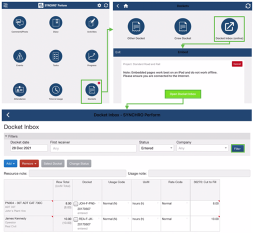Tick checkbox for docket JOH-F-PN0-20170607
Screen dimensions: 253x240
(x=76, y=204)
